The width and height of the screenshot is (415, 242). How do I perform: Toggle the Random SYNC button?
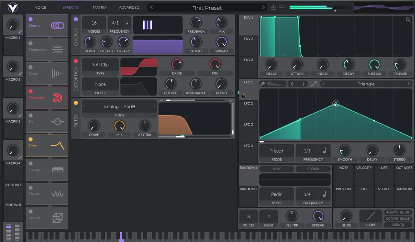point(277,169)
